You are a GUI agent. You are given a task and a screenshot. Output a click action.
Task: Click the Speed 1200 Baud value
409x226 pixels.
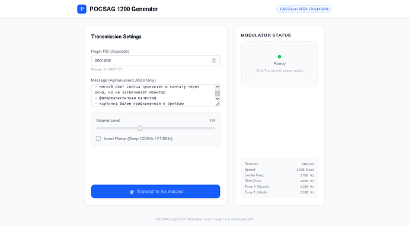[x=305, y=170]
